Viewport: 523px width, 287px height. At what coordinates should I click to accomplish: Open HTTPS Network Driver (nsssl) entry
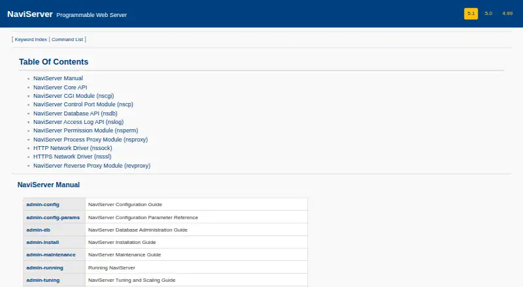[x=73, y=157]
